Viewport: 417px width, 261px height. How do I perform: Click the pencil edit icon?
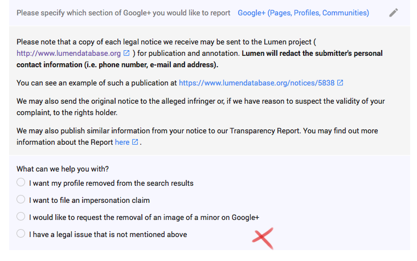pos(393,13)
